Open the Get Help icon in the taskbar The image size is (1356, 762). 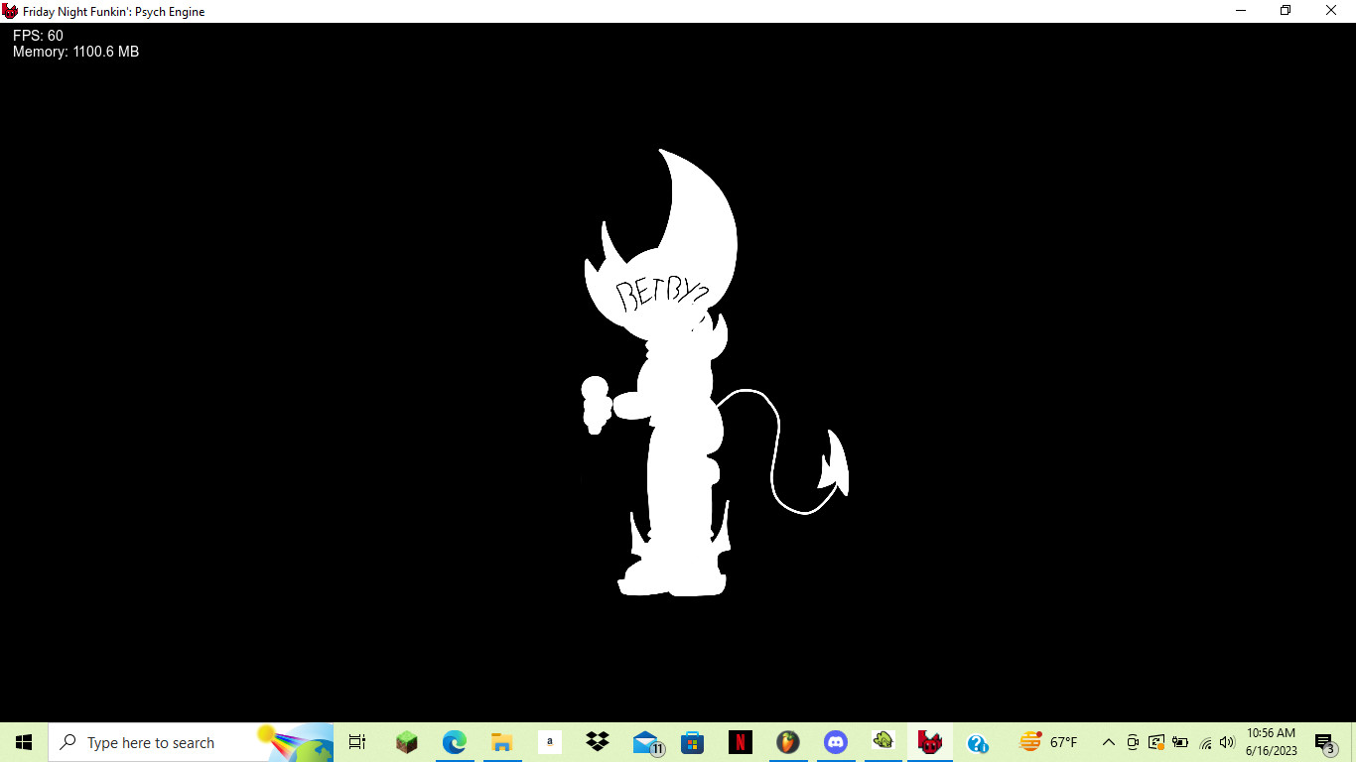pos(978,742)
